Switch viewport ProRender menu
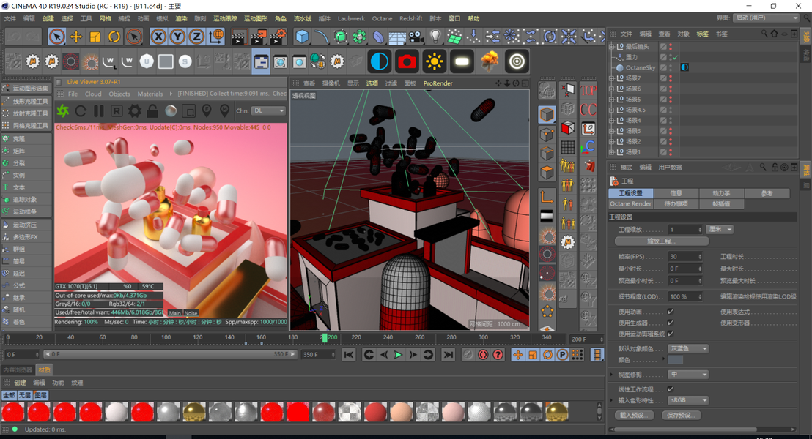The image size is (812, 439). 438,83
